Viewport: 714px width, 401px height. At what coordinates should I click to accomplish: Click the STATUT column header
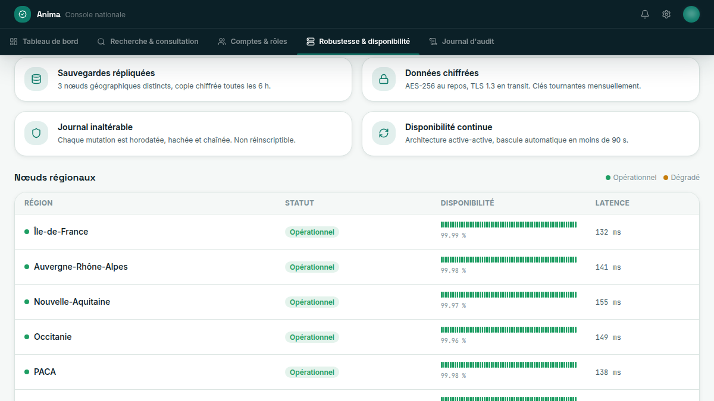[299, 203]
